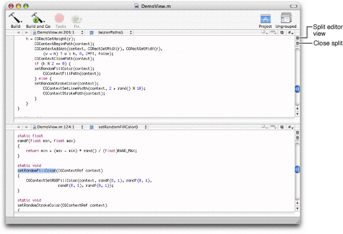Click scroll down arrow of upper pane
This screenshot has width=343, height=234.
[x=297, y=114]
